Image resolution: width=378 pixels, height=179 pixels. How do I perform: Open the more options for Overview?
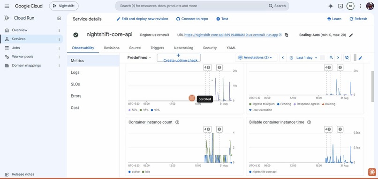(x=59, y=30)
